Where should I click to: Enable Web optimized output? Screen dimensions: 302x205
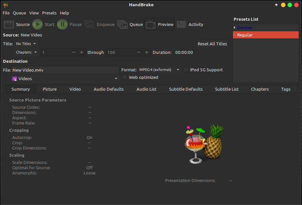pyautogui.click(x=125, y=77)
